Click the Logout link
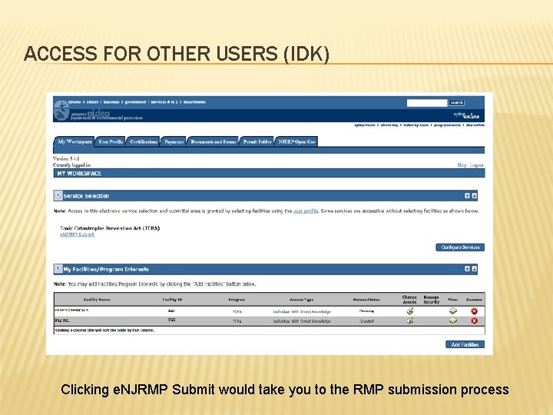This screenshot has height=415, width=553. pyautogui.click(x=476, y=164)
